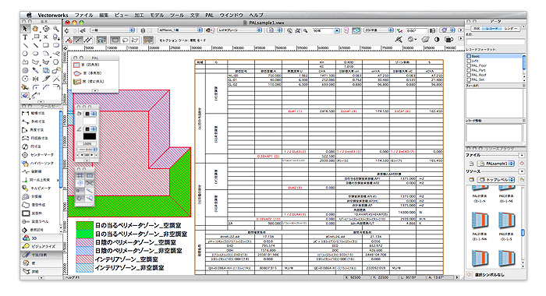Toggle snap to grid in constraints palette
The width and height of the screenshot is (546, 296).
click(80, 175)
